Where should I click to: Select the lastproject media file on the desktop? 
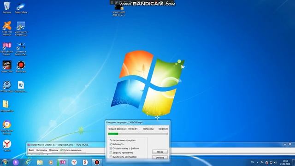point(21,87)
